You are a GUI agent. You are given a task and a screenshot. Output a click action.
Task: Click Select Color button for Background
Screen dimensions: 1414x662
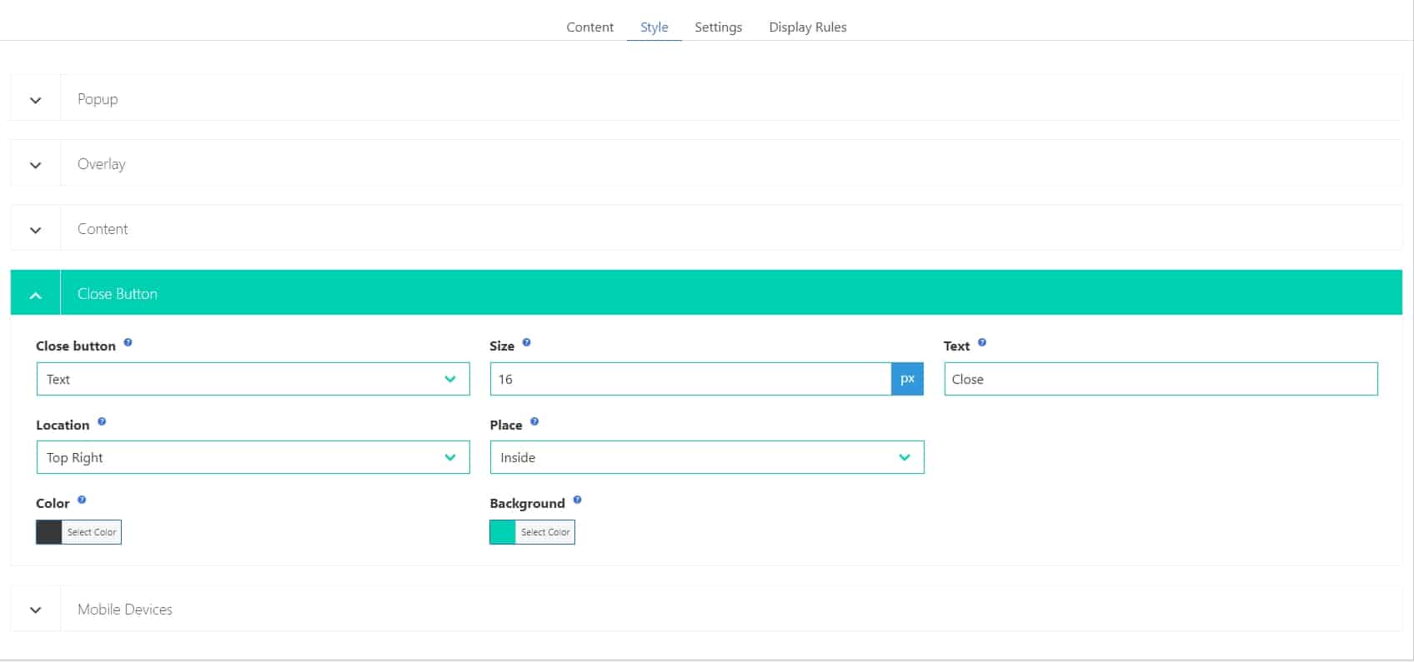tap(545, 532)
